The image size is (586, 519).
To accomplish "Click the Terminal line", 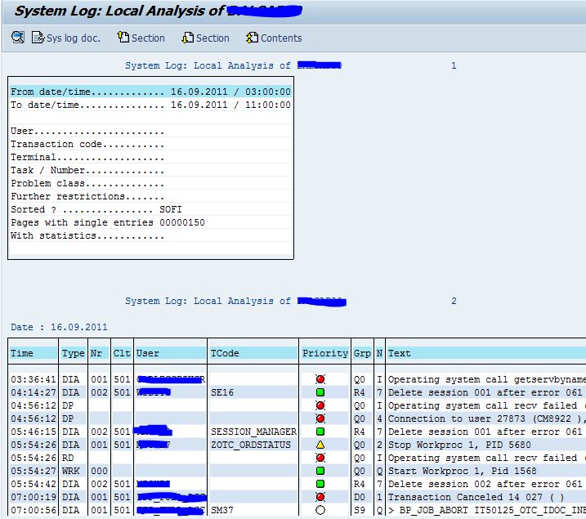I will pyautogui.click(x=150, y=157).
